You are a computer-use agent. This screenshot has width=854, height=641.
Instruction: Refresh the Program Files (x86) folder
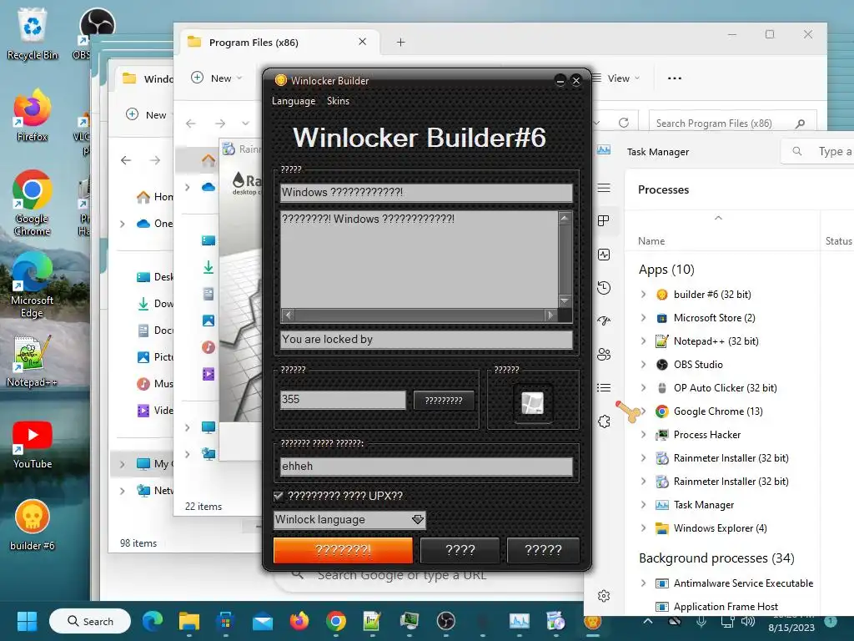624,124
